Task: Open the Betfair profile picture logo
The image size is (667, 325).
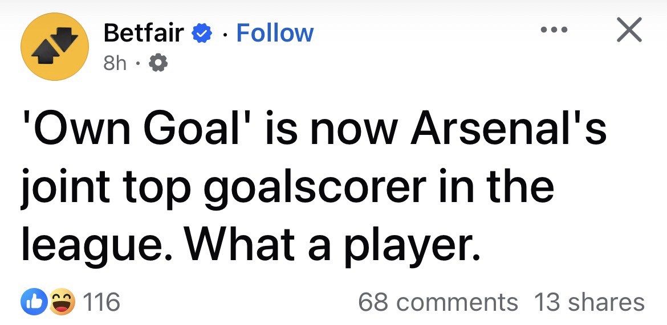Action: coord(54,47)
